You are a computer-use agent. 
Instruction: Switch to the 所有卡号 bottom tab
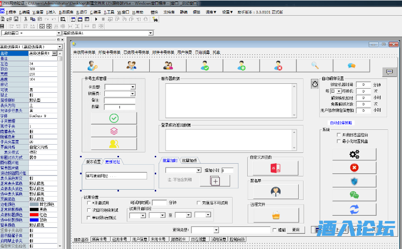click(x=99, y=239)
